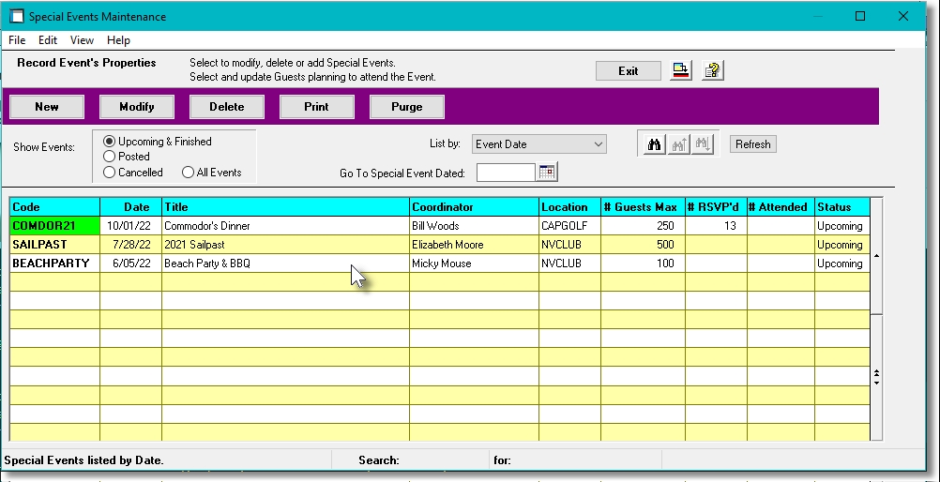Click the help question mark icon

point(713,71)
